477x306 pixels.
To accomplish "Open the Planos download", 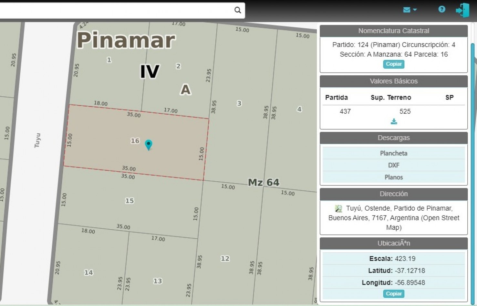I will (x=394, y=177).
